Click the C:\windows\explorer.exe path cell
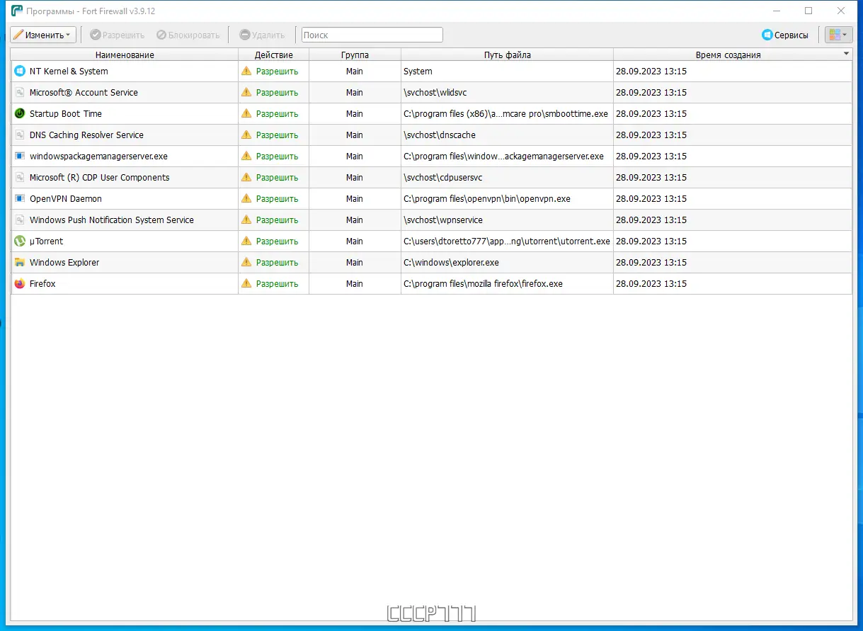The height and width of the screenshot is (631, 863). coord(507,262)
